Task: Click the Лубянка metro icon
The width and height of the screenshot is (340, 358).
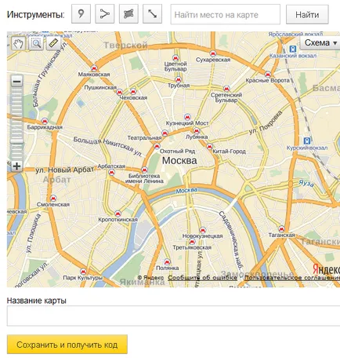Action: pyautogui.click(x=197, y=131)
